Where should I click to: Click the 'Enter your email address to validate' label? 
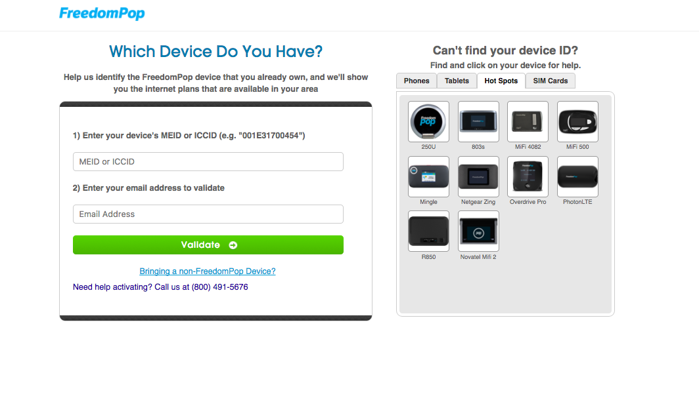148,188
